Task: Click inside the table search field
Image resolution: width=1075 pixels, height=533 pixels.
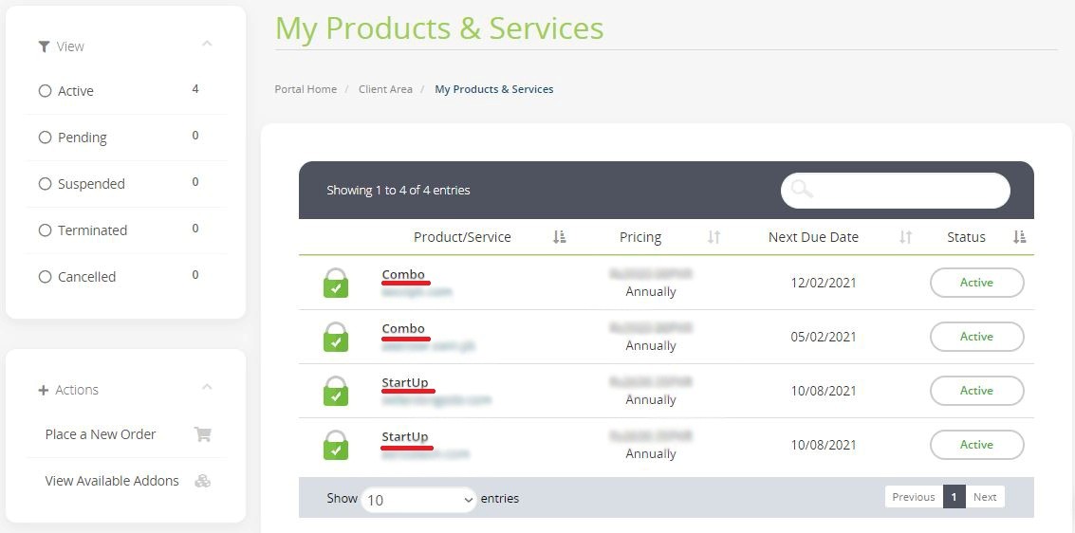Action: tap(906, 190)
